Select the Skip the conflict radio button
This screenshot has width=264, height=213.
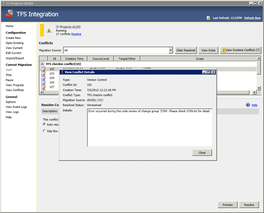tap(44, 131)
